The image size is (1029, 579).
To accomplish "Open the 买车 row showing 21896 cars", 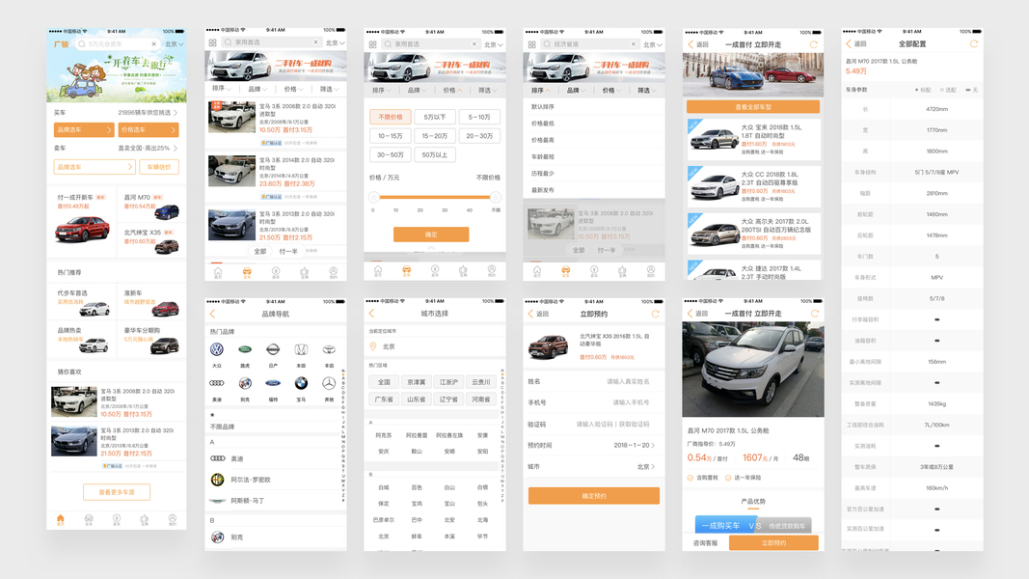I will pos(116,113).
